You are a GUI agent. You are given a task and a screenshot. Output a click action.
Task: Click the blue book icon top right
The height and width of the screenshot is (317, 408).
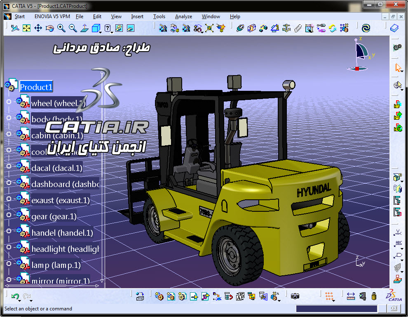coord(394,28)
